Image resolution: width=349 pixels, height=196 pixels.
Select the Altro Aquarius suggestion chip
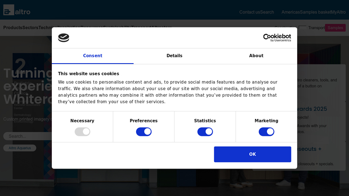point(20,148)
